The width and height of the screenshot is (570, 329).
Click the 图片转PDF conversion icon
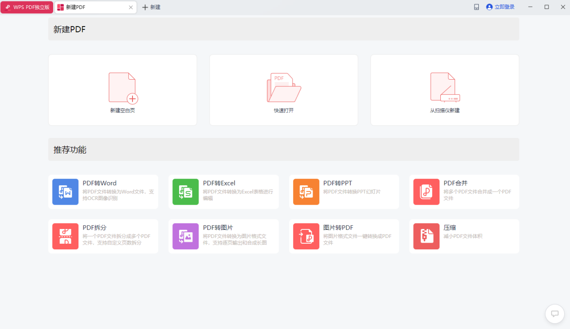point(306,236)
